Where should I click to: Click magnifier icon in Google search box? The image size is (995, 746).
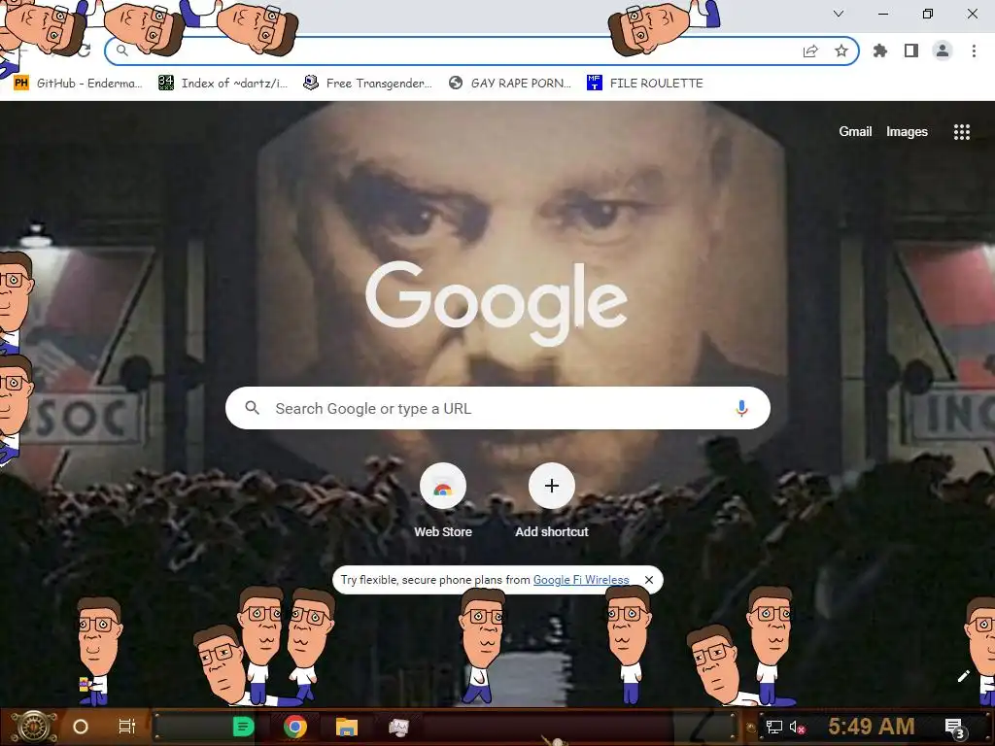tap(253, 408)
